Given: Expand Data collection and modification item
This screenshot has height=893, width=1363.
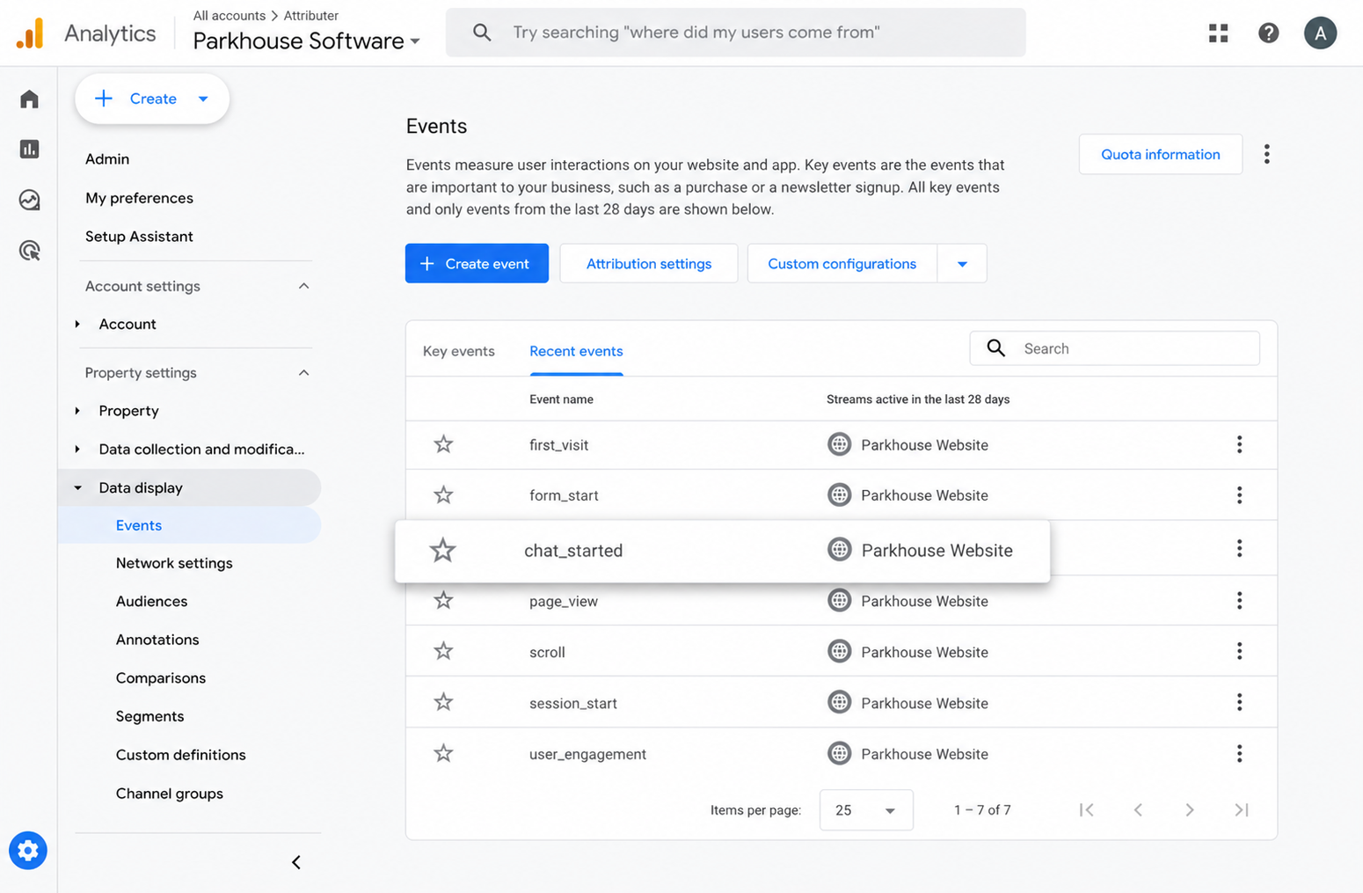Looking at the screenshot, I should (77, 450).
